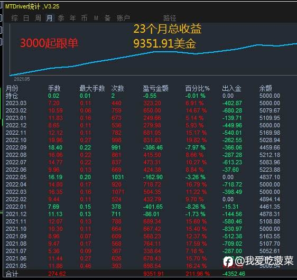Click the MTDriver统计 V3.25 window title

[x=32, y=7]
